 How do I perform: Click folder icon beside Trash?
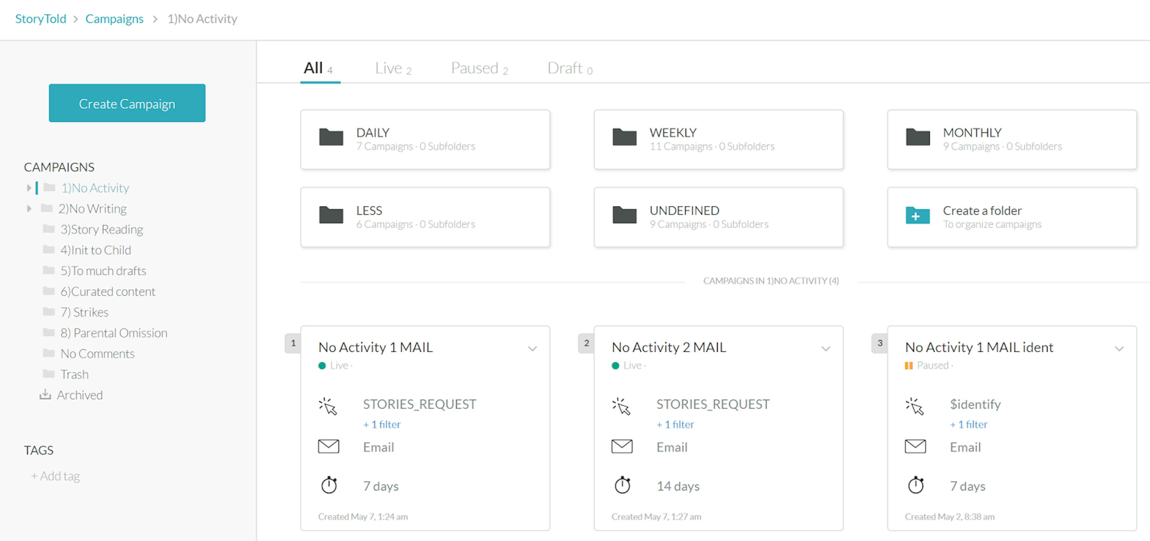pyautogui.click(x=49, y=374)
